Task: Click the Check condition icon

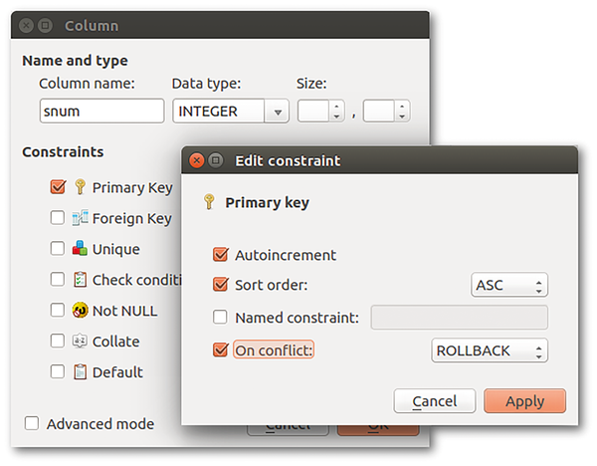Action: tap(80, 280)
